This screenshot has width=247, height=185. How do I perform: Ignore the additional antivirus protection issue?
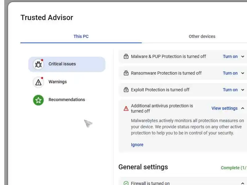click(137, 145)
